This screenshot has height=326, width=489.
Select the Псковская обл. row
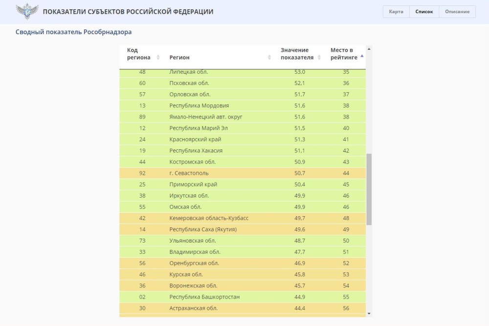[243, 83]
